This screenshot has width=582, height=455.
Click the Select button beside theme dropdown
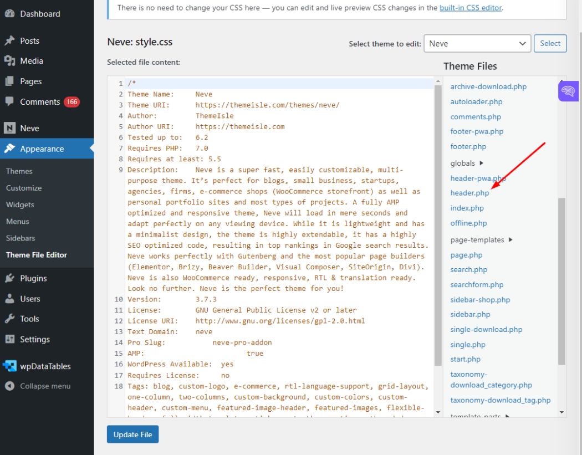coord(550,43)
